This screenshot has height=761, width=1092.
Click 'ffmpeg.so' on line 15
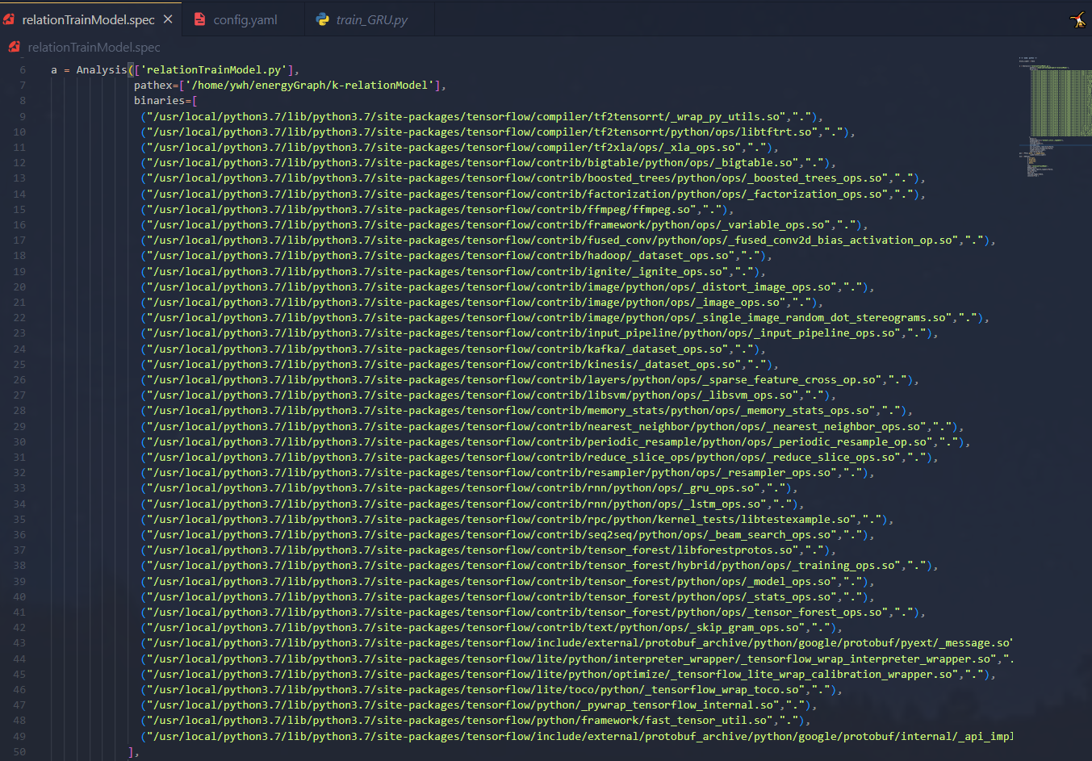click(x=662, y=209)
